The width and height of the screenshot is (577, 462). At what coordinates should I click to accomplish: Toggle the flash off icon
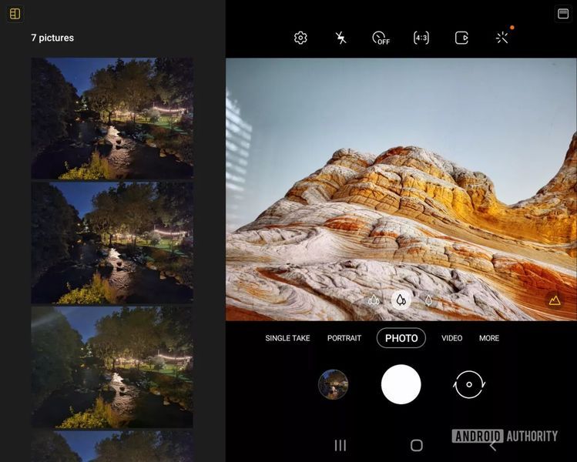point(340,38)
